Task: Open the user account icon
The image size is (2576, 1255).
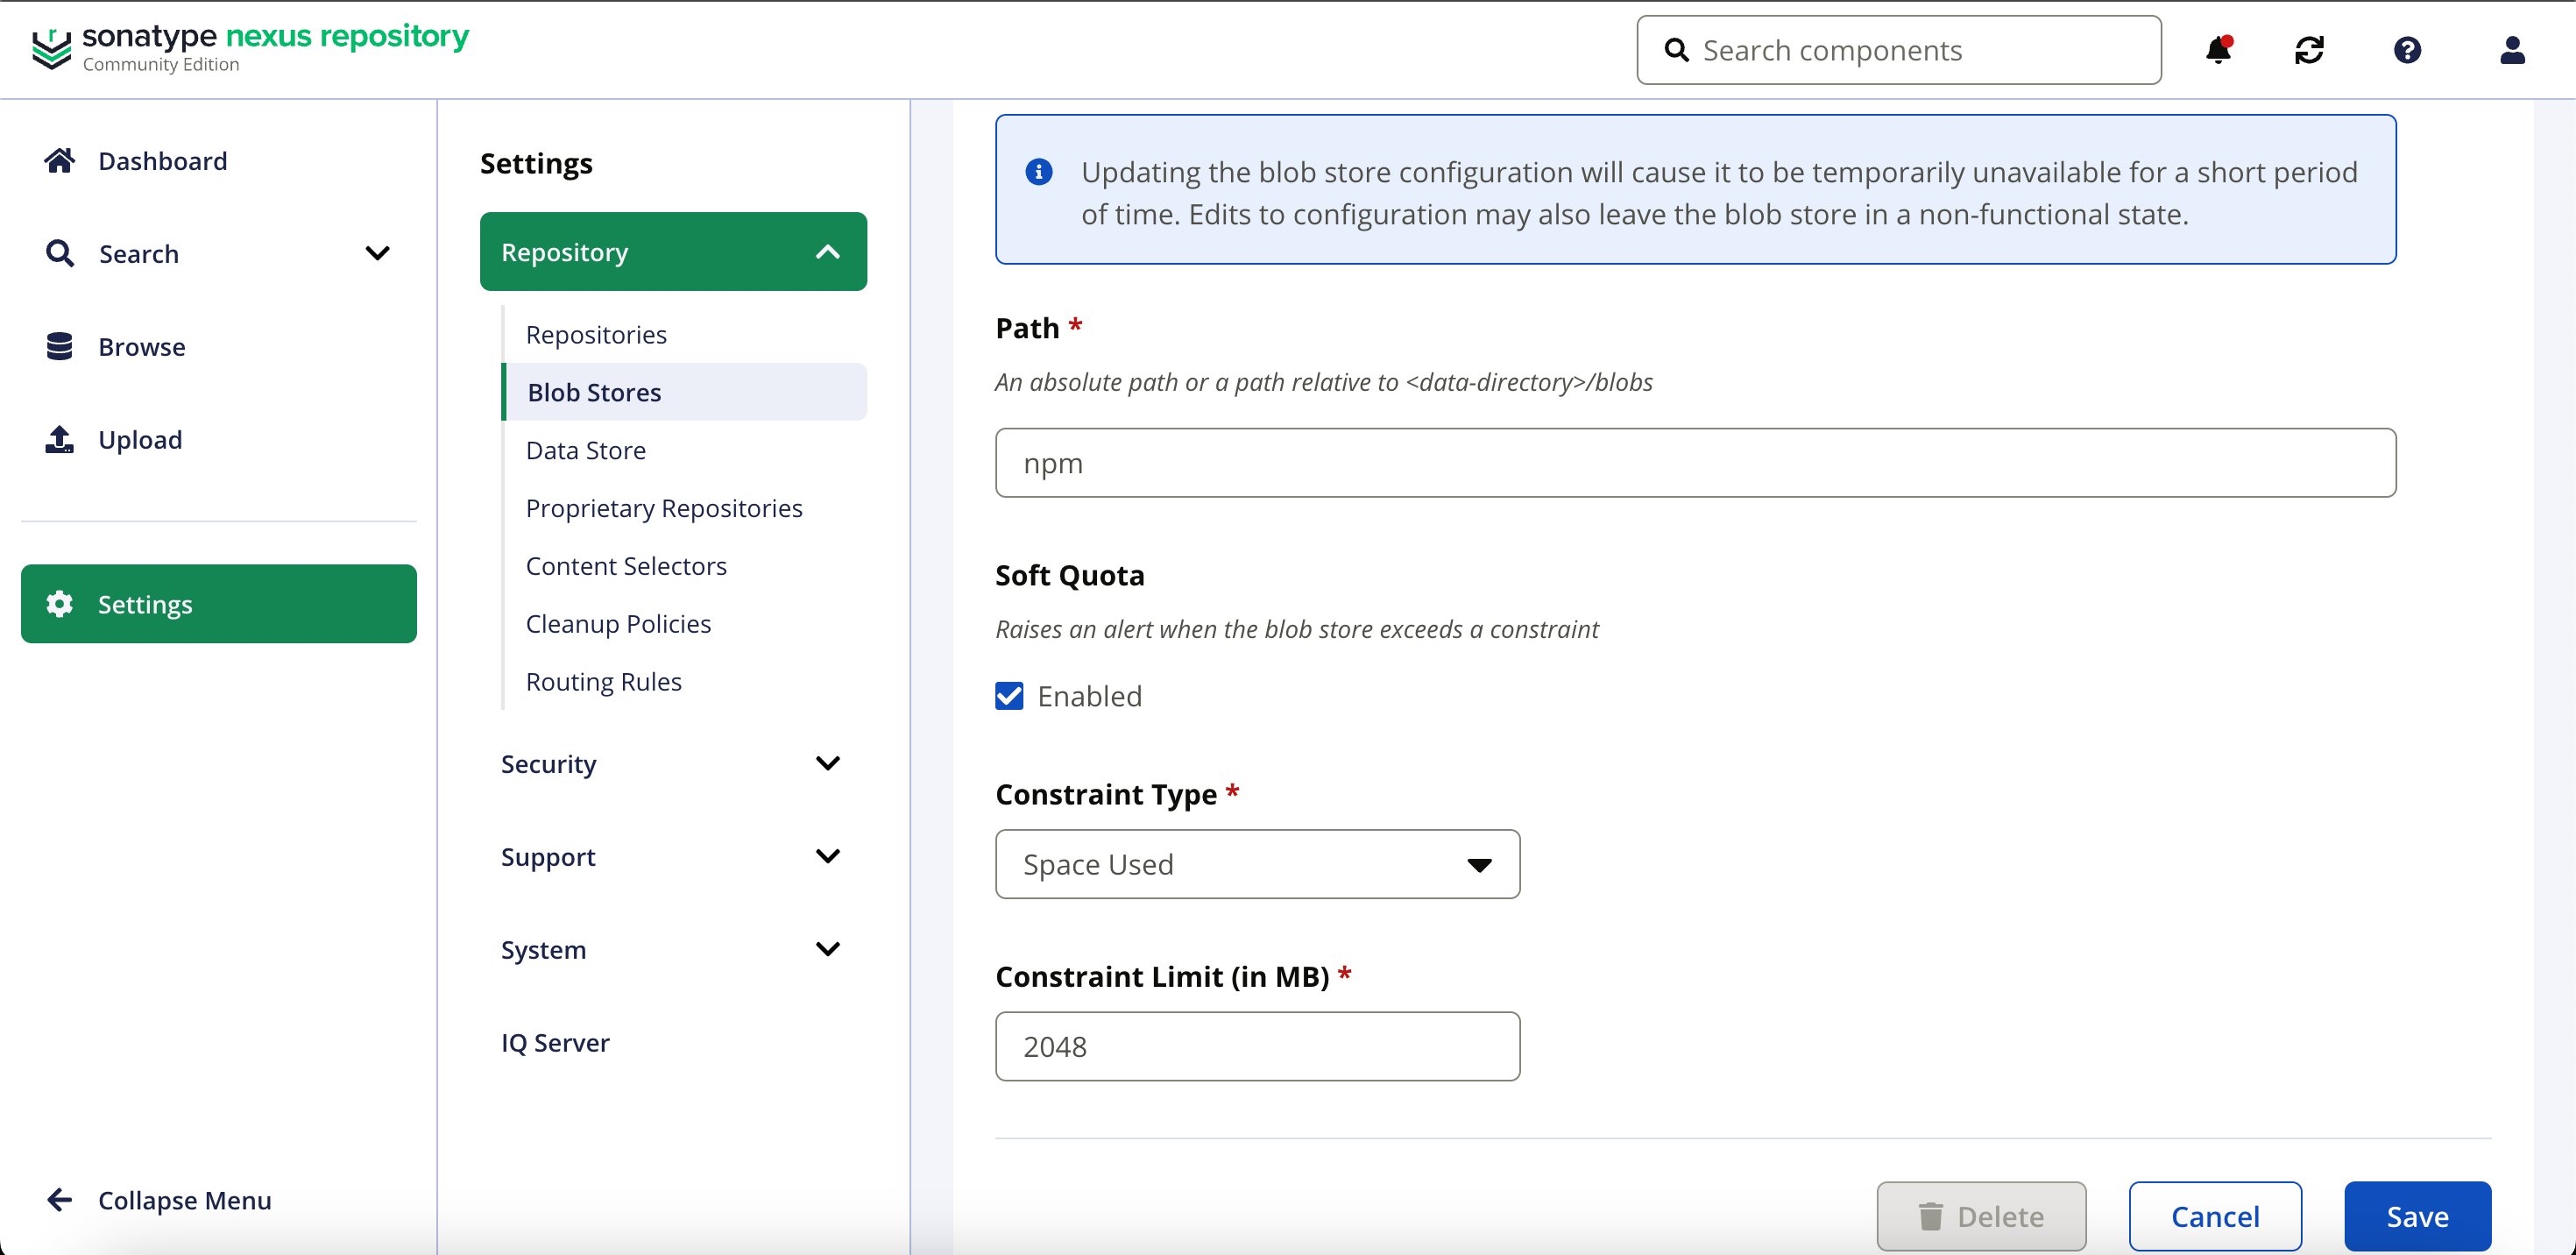Action: [2512, 50]
